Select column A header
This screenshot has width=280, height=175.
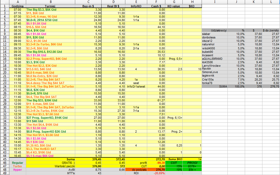pos(18,2)
